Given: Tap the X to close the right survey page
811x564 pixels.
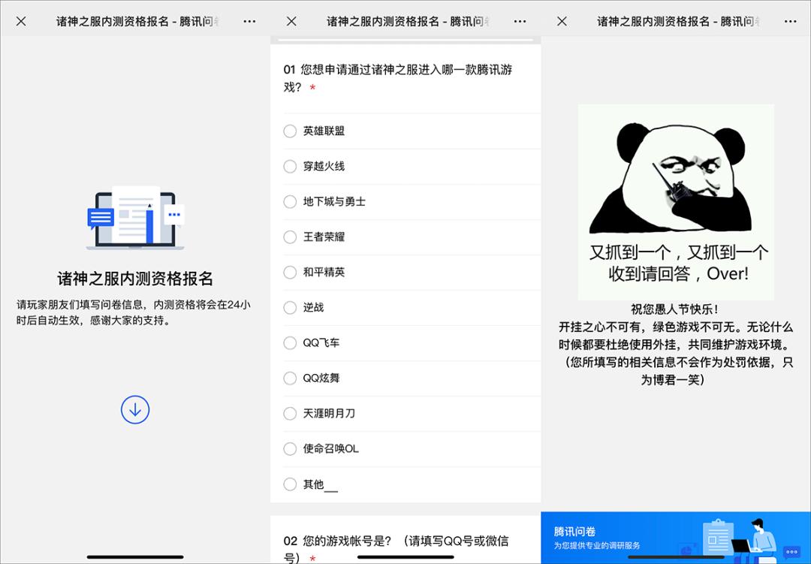Looking at the screenshot, I should click(x=561, y=21).
